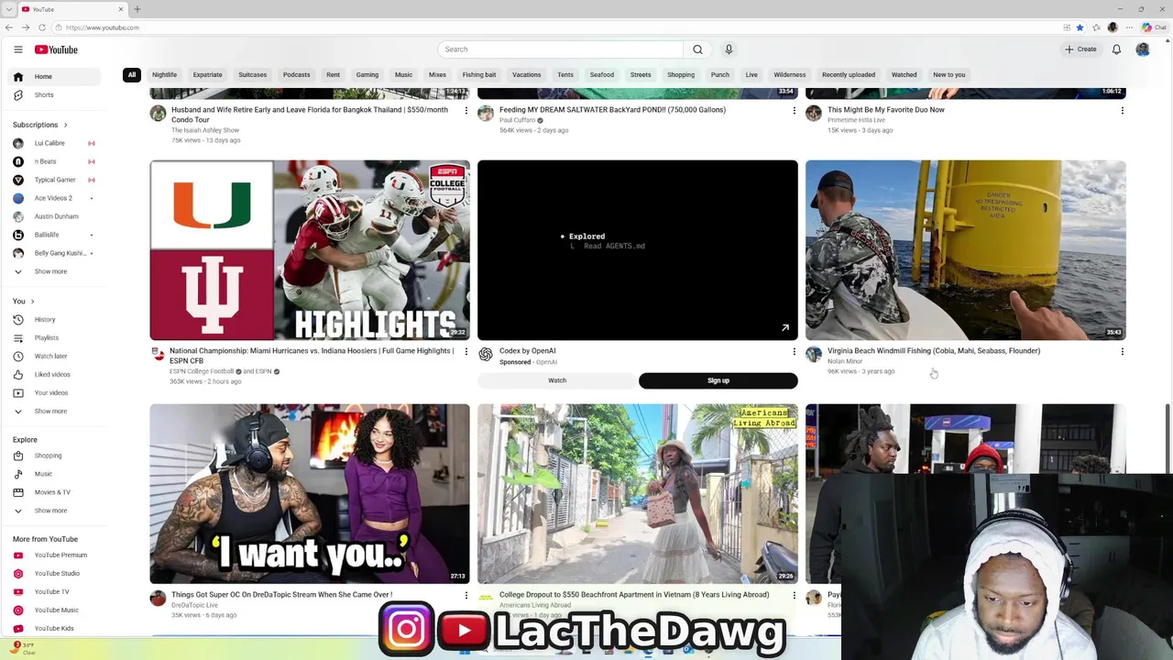Click the Create button
The image size is (1173, 660).
1080,49
